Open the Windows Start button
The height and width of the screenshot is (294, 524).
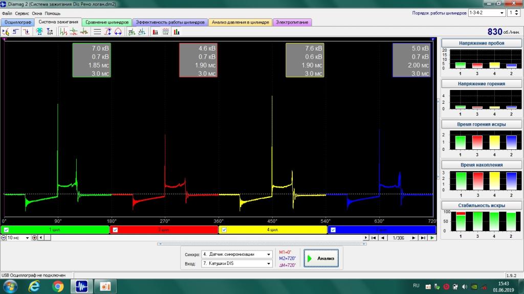10,287
